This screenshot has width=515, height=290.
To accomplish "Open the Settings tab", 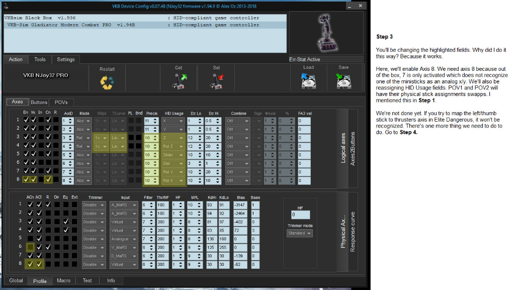I will (65, 59).
